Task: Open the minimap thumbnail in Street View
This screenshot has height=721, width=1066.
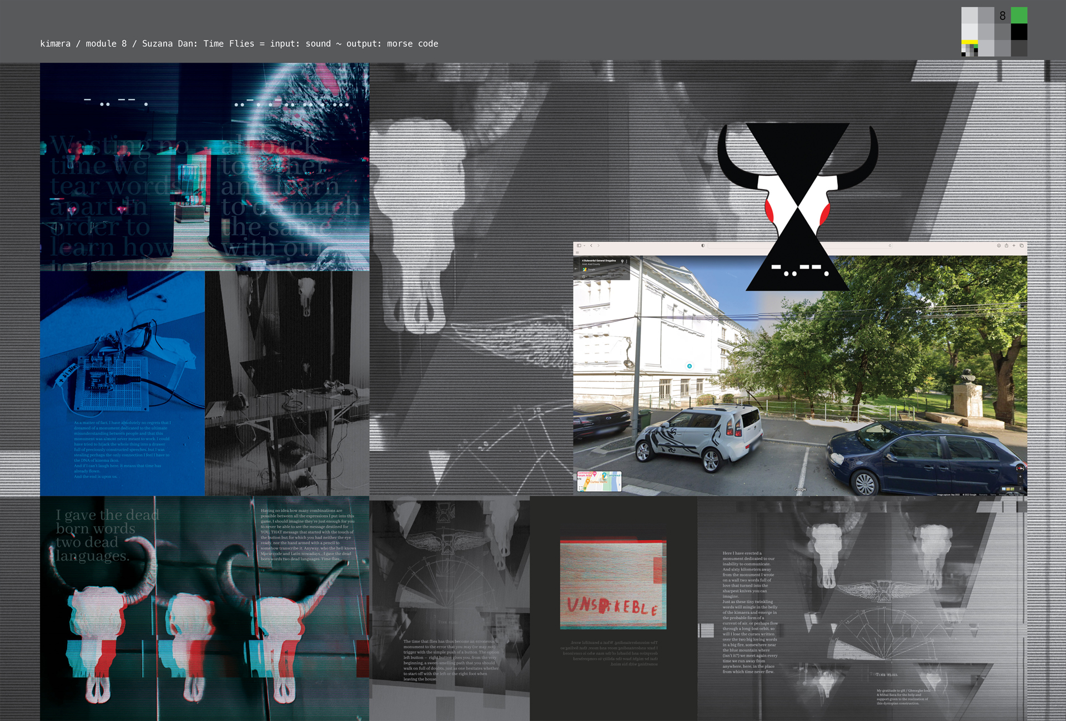Action: (600, 481)
